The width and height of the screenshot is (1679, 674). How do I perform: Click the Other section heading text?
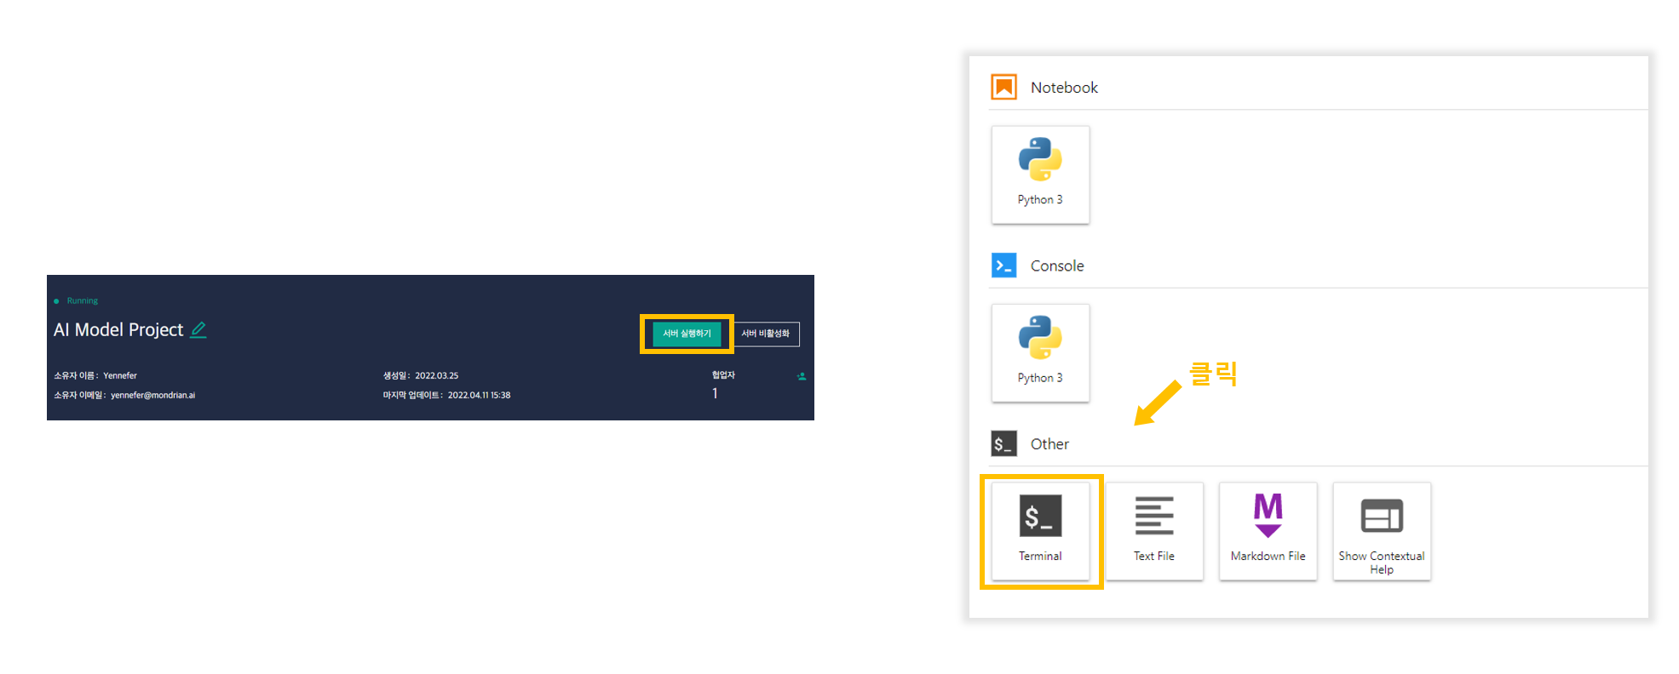(1049, 444)
